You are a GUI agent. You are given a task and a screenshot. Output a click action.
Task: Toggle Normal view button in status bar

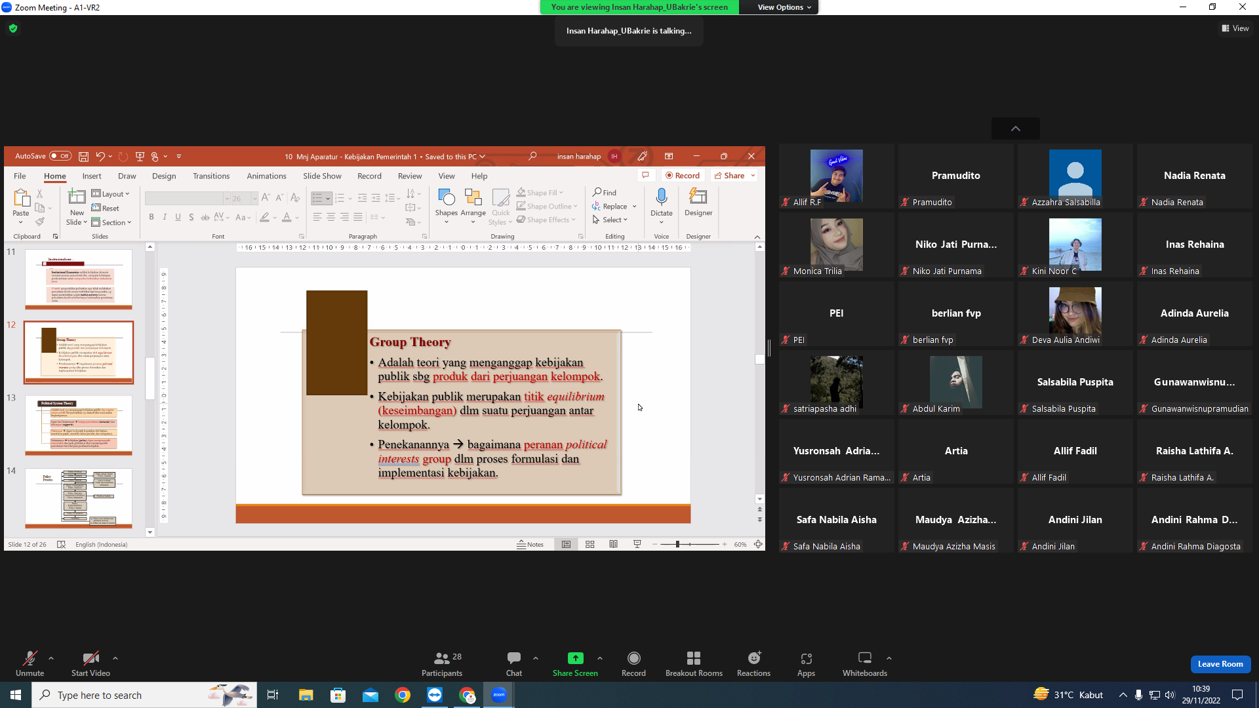coord(567,545)
